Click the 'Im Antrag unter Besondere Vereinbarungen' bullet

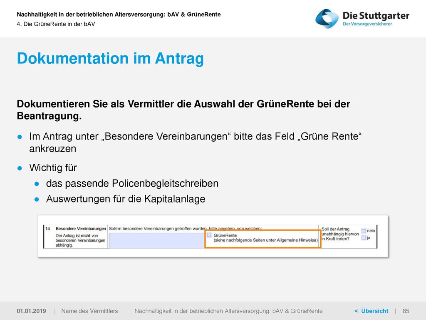[196, 142]
